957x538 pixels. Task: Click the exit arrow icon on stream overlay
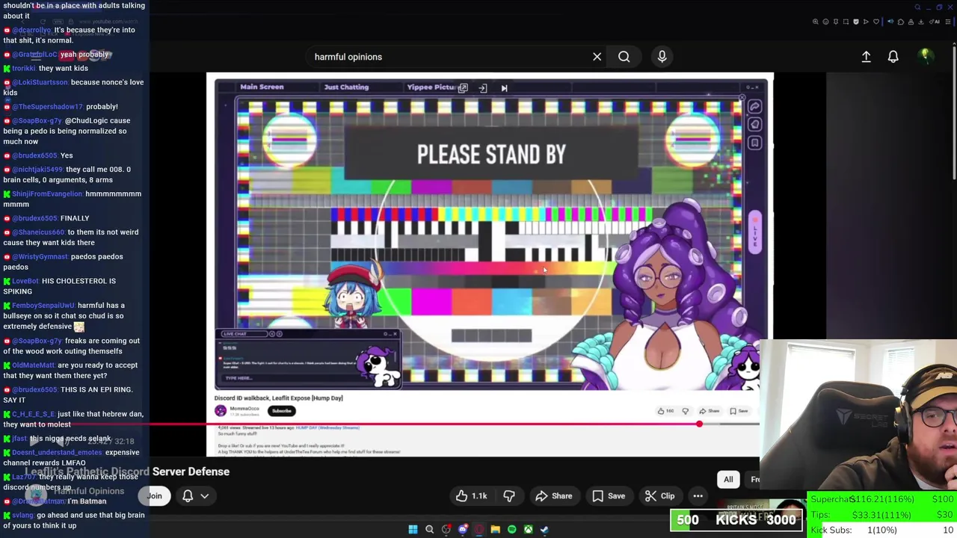click(483, 88)
